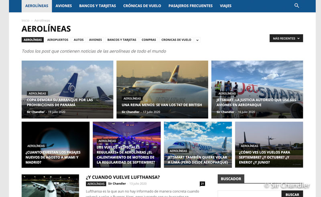This screenshot has width=321, height=197.
Task: Click date 16 julio 2020
Action: 246,112
